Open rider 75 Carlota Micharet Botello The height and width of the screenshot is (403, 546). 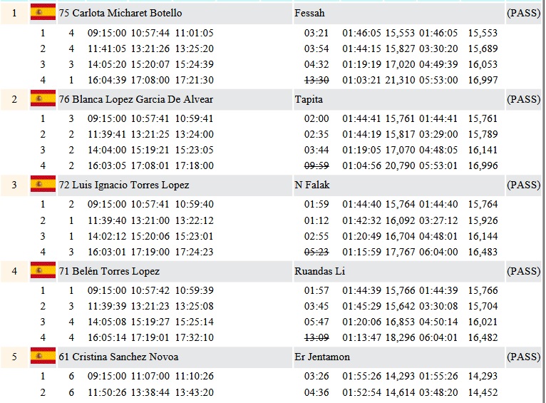click(x=120, y=13)
